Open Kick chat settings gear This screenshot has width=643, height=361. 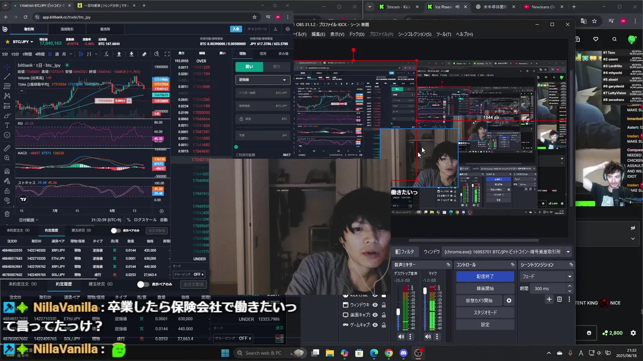point(633,333)
